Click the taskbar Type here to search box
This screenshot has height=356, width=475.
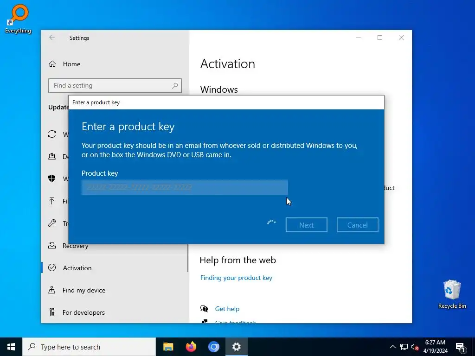89,347
